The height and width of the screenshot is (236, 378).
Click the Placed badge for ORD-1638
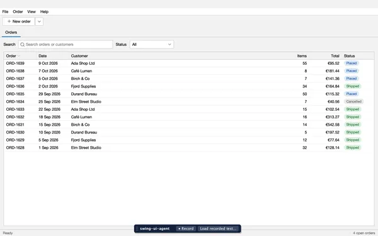pyautogui.click(x=352, y=71)
